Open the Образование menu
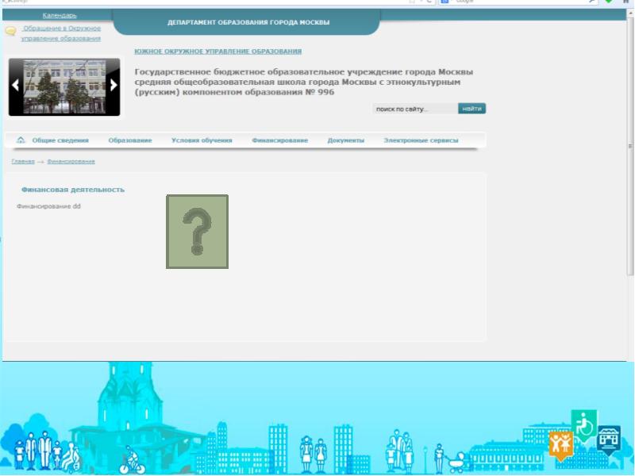635x476 pixels. point(130,140)
